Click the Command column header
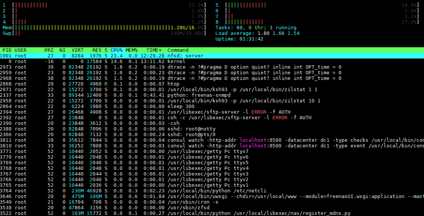Image resolution: width=424 pixels, height=216 pixels. point(178,50)
